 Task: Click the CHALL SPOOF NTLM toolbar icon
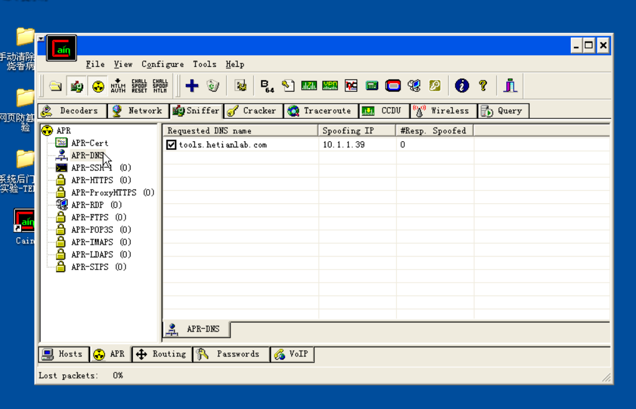pyautogui.click(x=160, y=86)
